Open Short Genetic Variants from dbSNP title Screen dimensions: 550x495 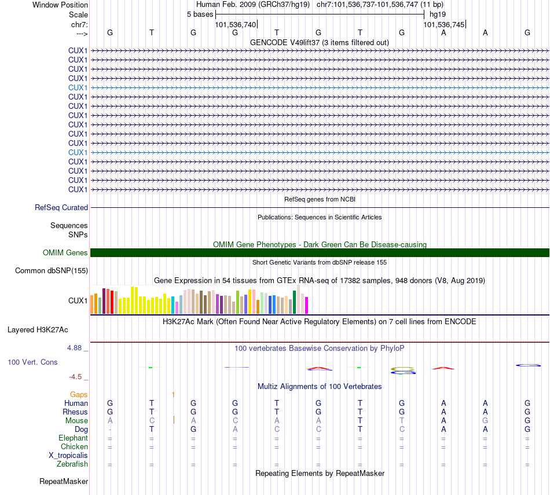[x=320, y=262]
